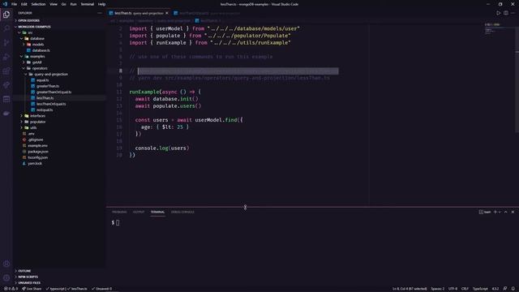This screenshot has width=519, height=292.
Task: Click the errors and warnings status indicator
Action: [x=11, y=289]
